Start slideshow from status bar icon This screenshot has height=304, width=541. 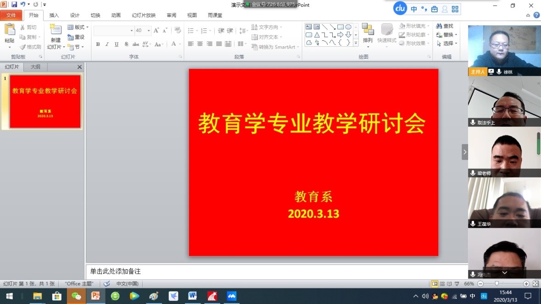tap(456, 284)
